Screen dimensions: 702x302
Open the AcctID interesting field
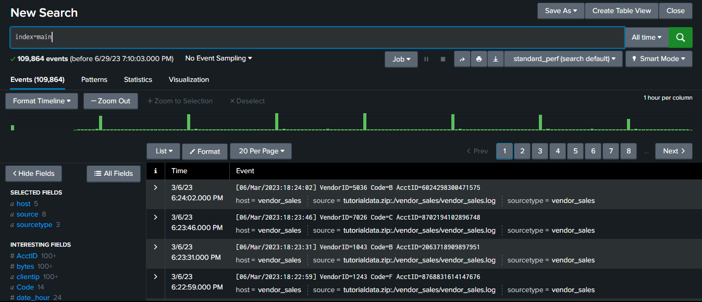click(27, 256)
